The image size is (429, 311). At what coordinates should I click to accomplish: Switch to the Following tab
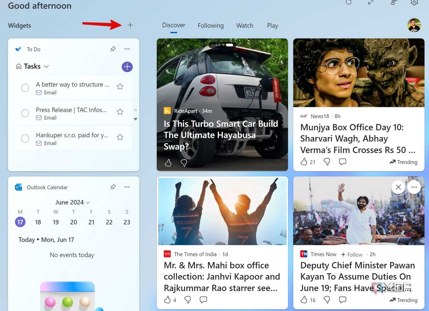(x=211, y=25)
